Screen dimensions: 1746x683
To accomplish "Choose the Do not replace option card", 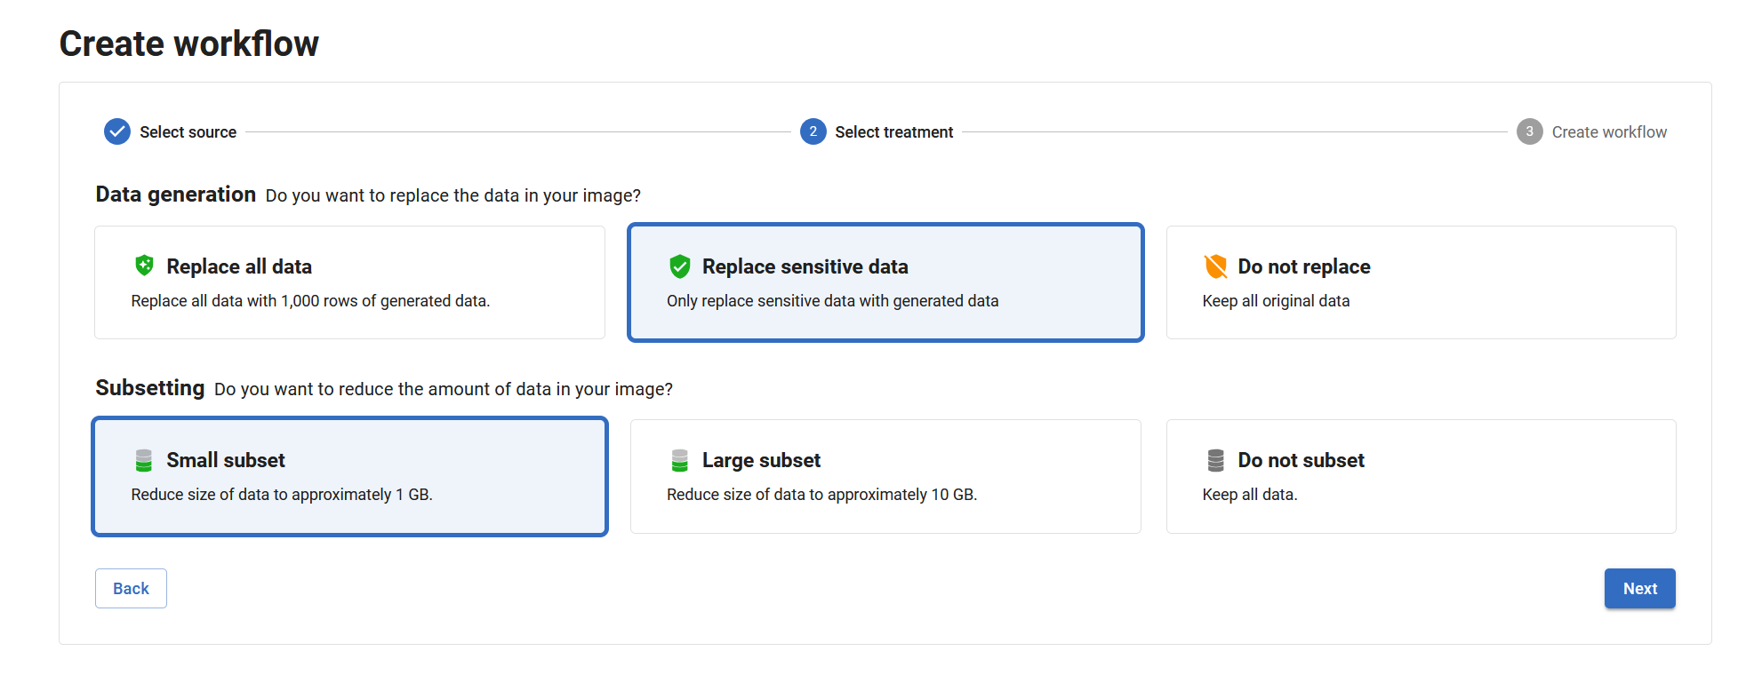I will [1421, 282].
